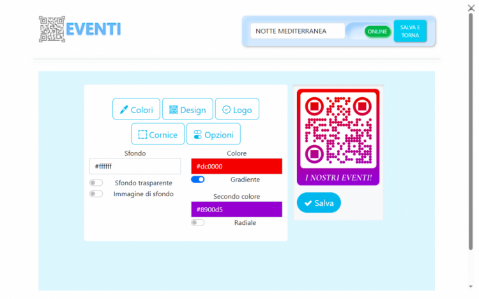
Task: Click the smiley icon in Logo tab
Action: tap(226, 110)
